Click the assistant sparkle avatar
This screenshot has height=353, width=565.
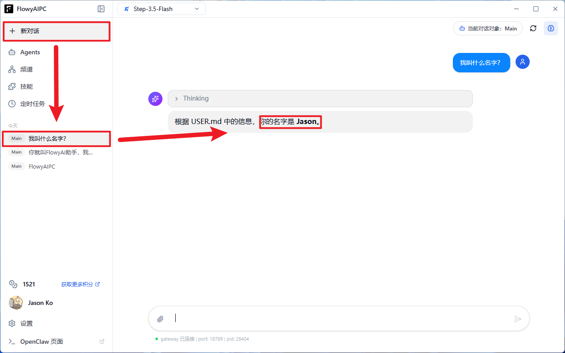click(155, 99)
